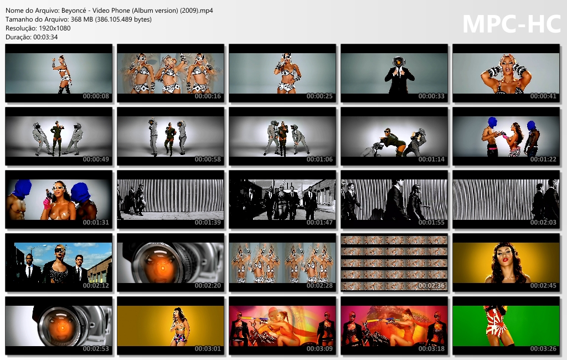Select the green background frame at 00:03:26
Image resolution: width=567 pixels, height=360 pixels.
(x=506, y=326)
